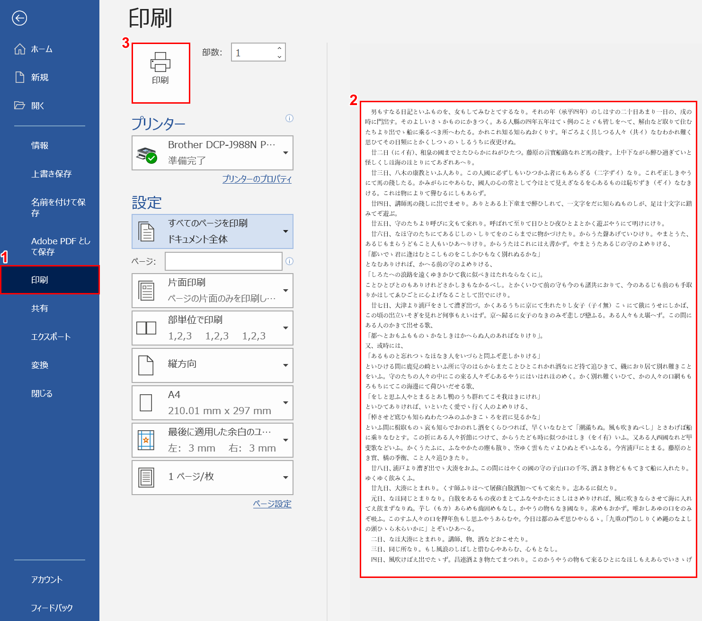Open フィードバック in the sidebar
Image resolution: width=702 pixels, height=621 pixels.
coord(50,608)
